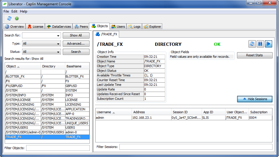The image size is (279, 157).
Task: Sort results by Directory column header
Action: click(x=53, y=66)
